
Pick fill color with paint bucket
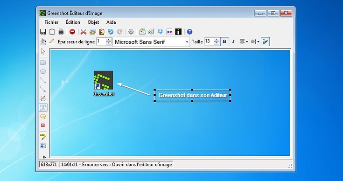tap(43, 41)
